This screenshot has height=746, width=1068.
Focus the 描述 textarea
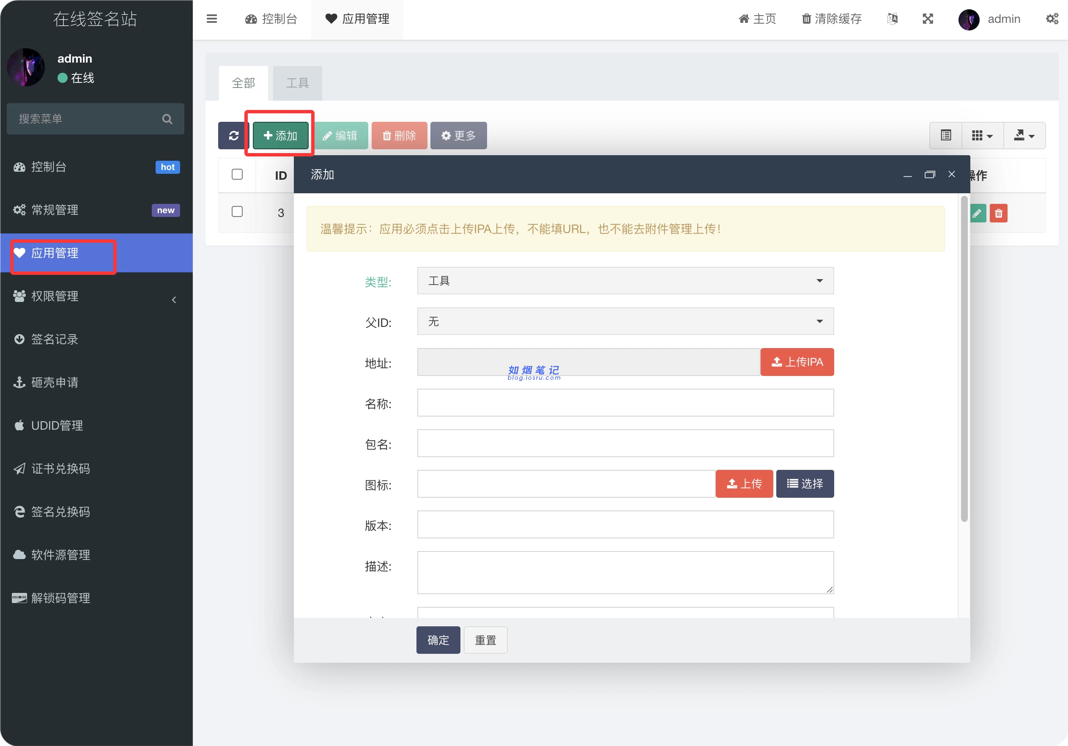(x=625, y=573)
